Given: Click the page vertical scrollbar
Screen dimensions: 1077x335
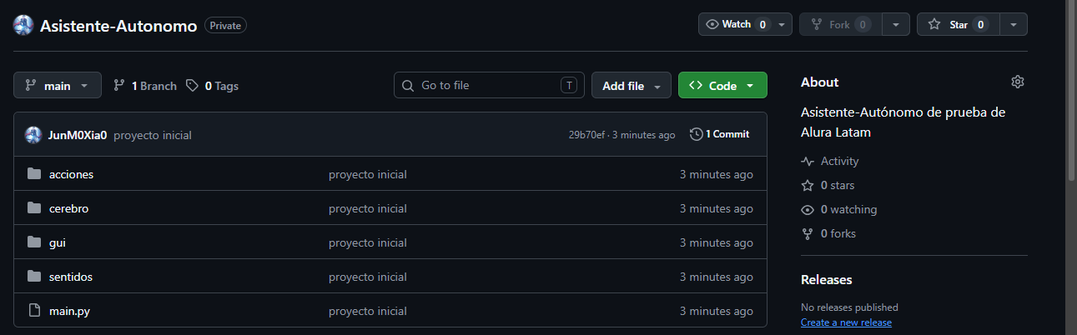Looking at the screenshot, I should pos(1071,90).
